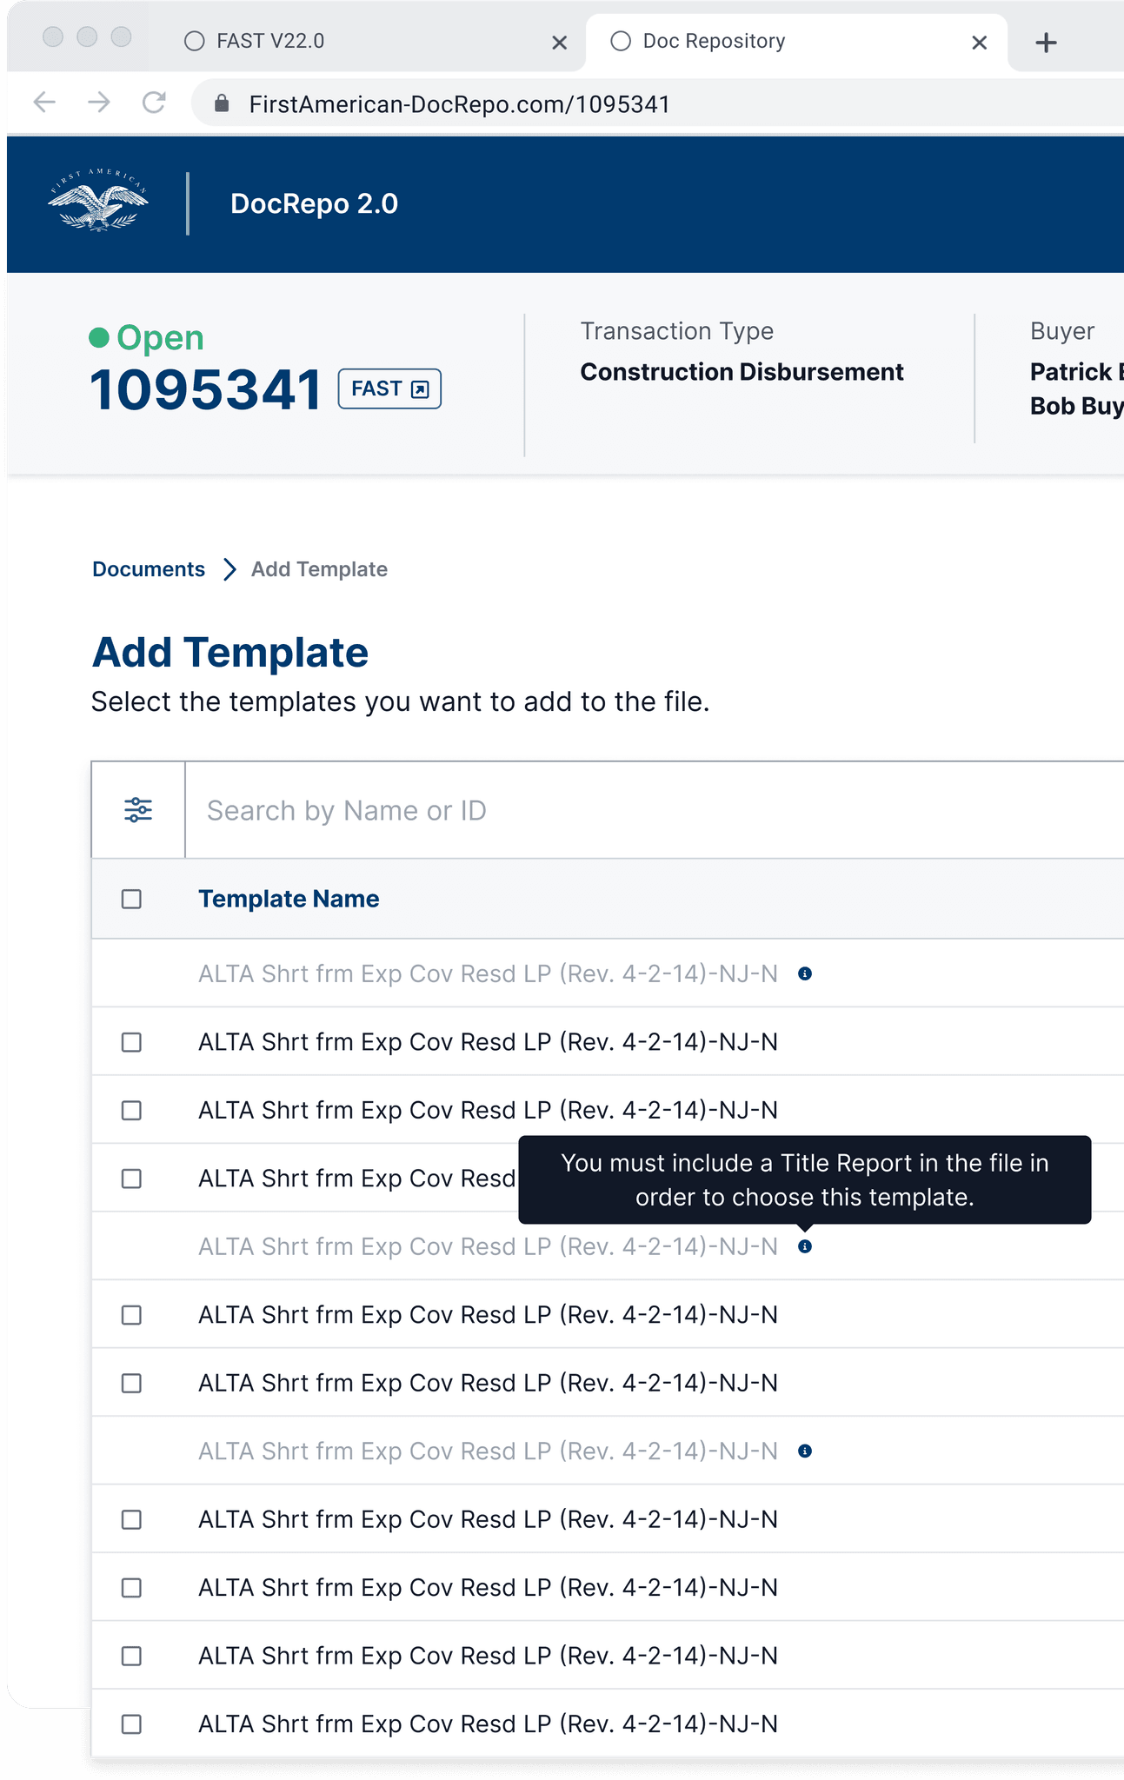The image size is (1124, 1780).
Task: Check the third template row's checkbox
Action: pos(131,1110)
